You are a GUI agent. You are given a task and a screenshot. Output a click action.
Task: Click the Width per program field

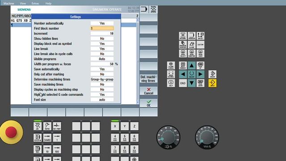[102, 64]
